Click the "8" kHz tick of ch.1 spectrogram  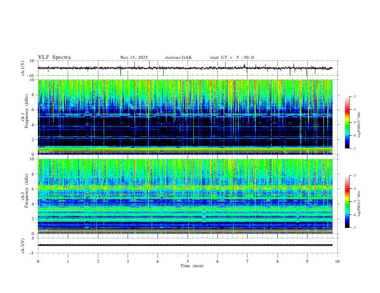33,95
